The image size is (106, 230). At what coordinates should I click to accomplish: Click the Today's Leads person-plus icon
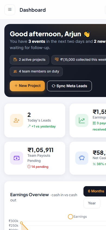click(x=17, y=120)
